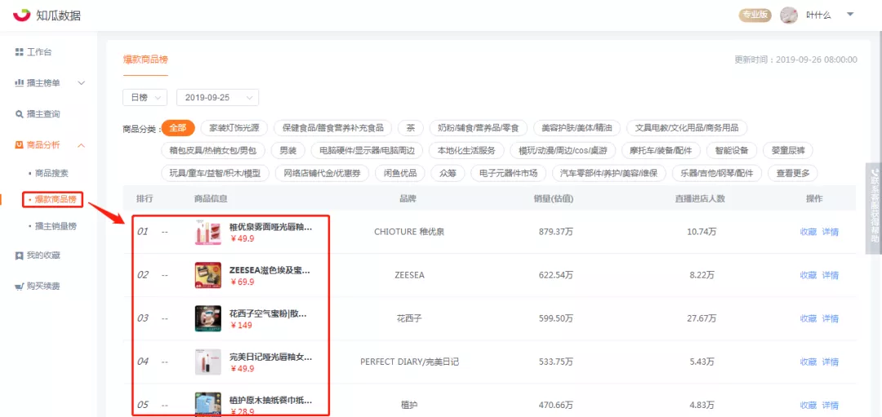Open the 日榜 dropdown
Screen dimensions: 882x417
click(145, 97)
